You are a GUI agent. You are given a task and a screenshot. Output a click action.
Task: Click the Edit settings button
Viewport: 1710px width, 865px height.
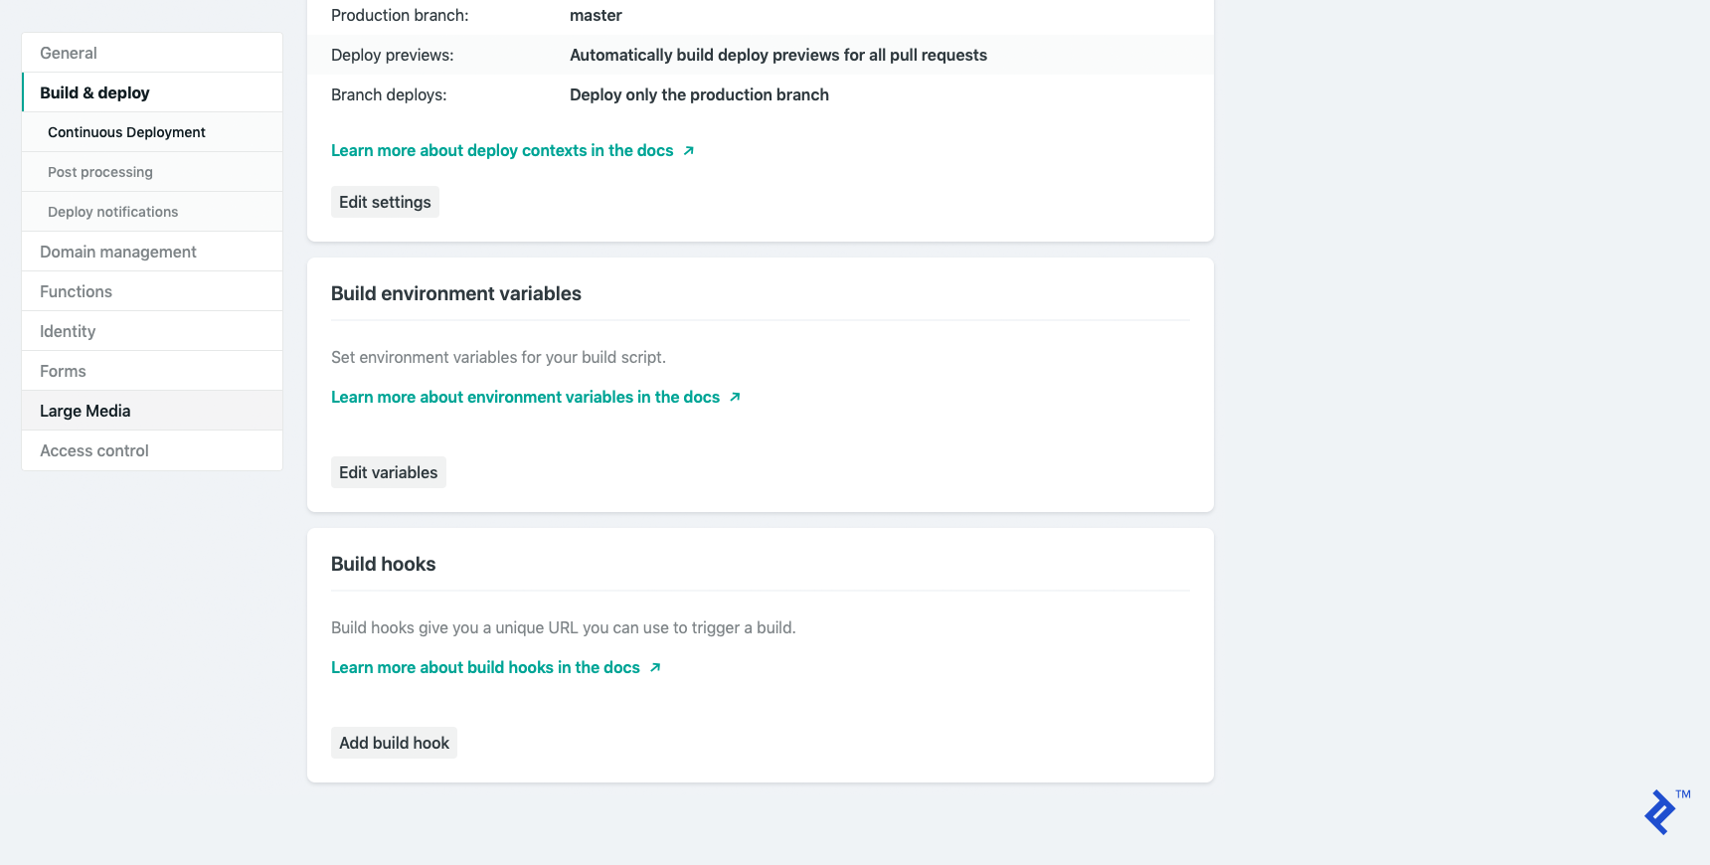pyautogui.click(x=385, y=201)
